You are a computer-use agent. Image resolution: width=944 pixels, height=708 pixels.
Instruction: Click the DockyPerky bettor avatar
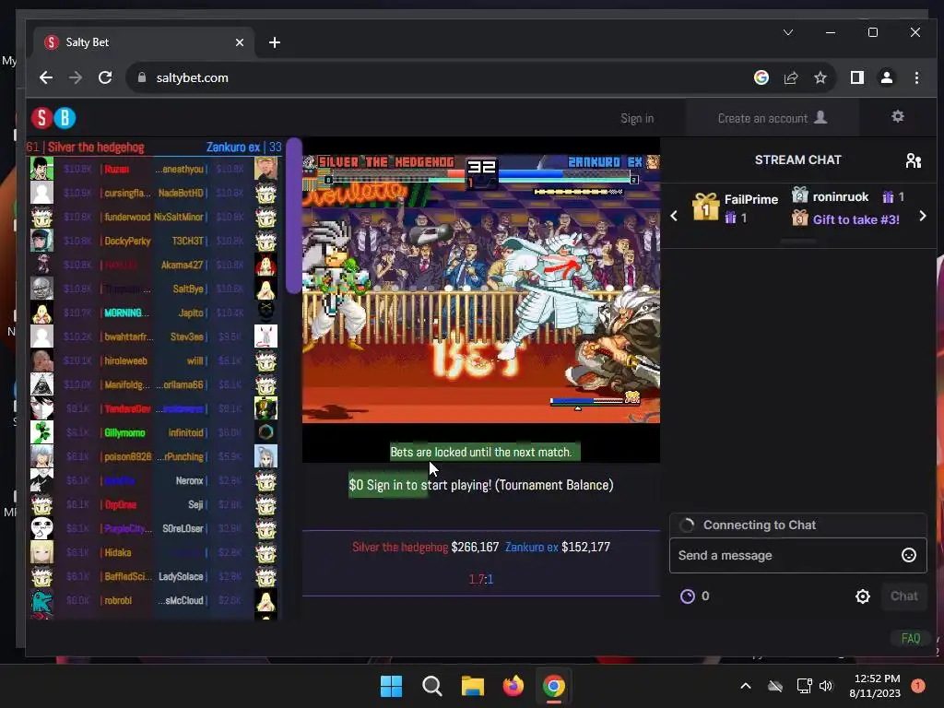point(42,241)
